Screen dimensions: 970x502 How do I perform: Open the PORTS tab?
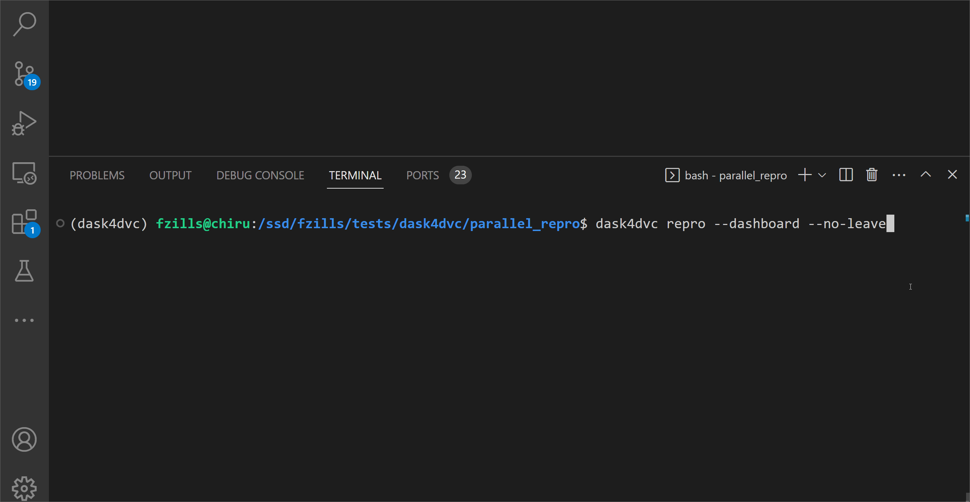pos(423,175)
